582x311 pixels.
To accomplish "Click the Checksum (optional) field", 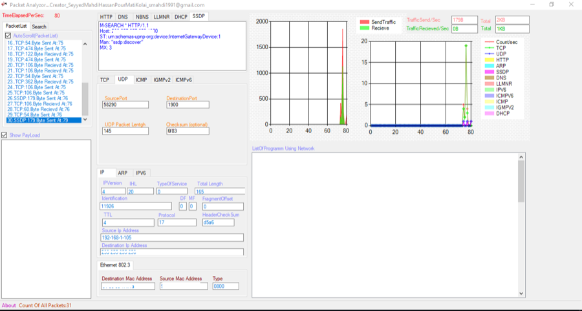I will click(188, 131).
